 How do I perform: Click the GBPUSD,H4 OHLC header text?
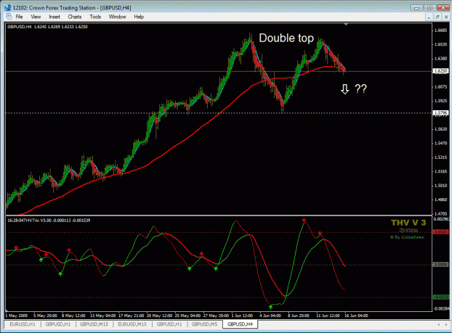tap(47, 27)
